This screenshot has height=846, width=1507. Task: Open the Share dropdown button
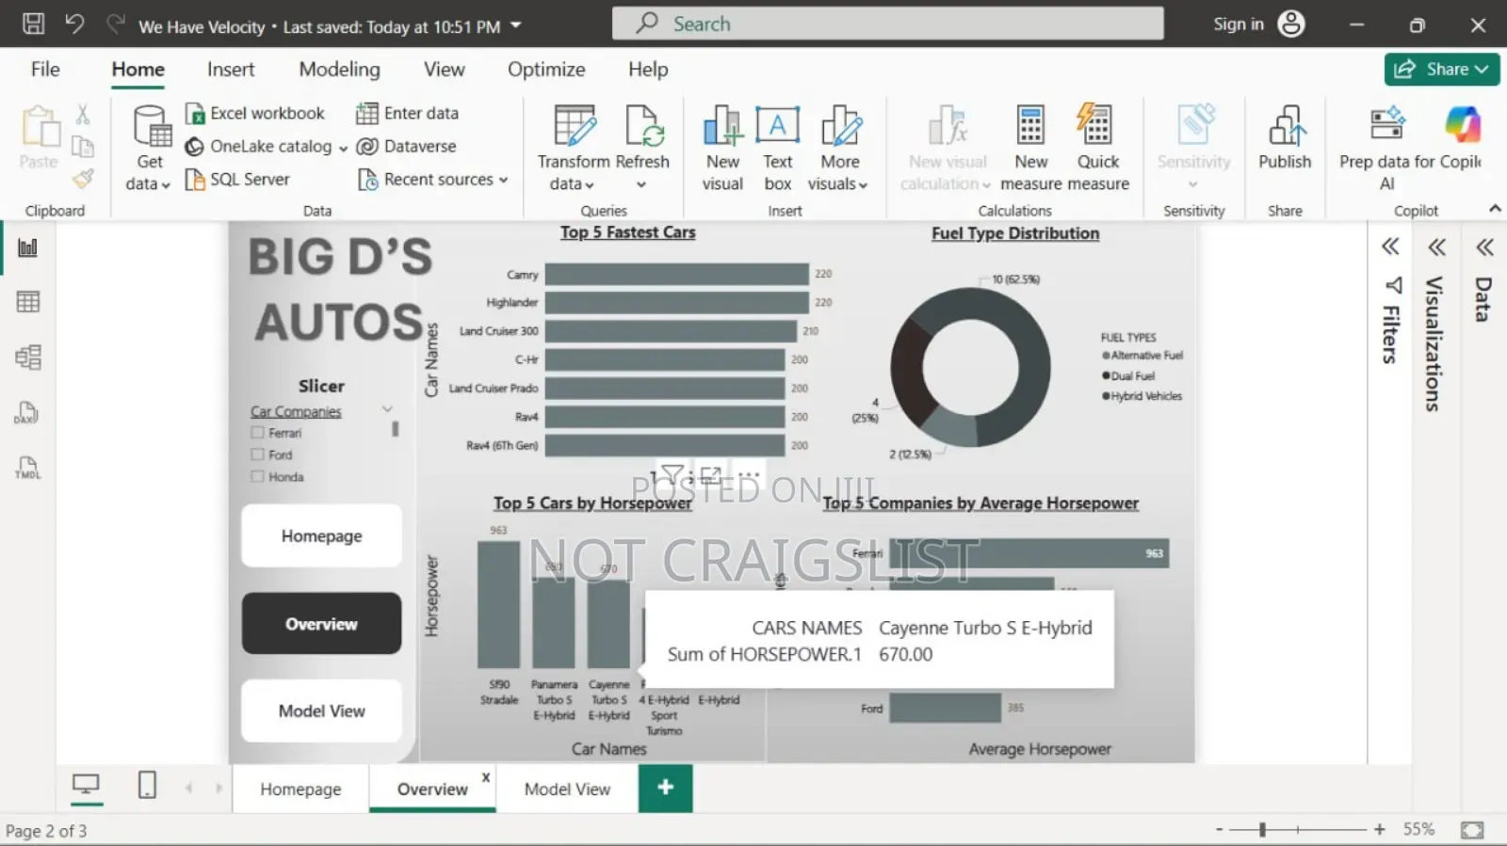(1442, 69)
